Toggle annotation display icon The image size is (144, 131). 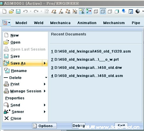coord(82,11)
